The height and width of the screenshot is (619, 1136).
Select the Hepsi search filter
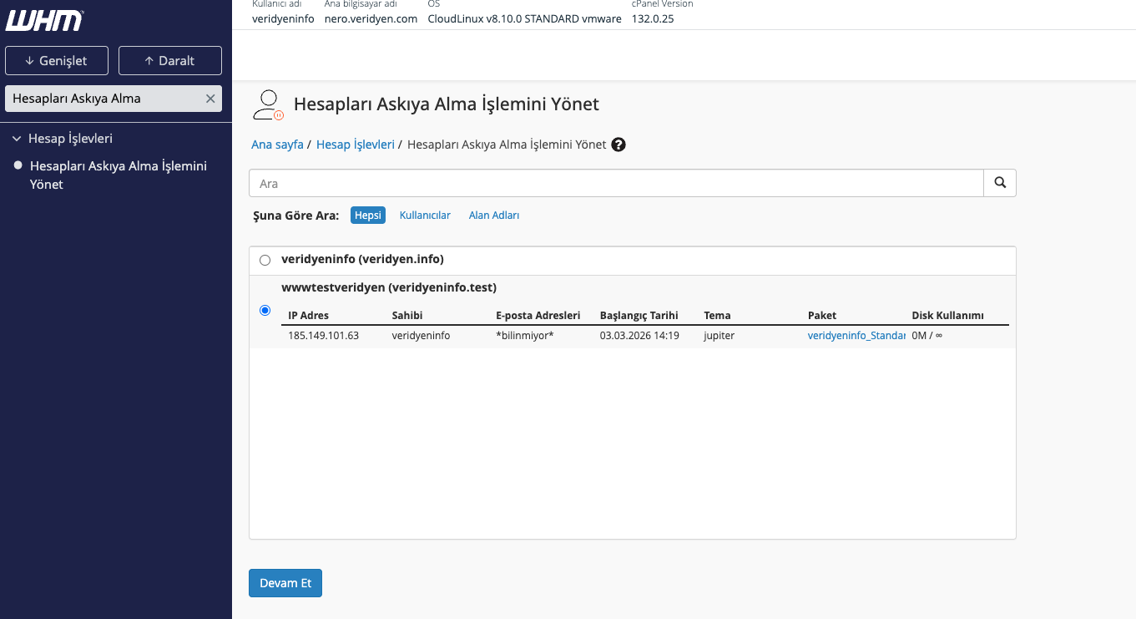tap(367, 216)
